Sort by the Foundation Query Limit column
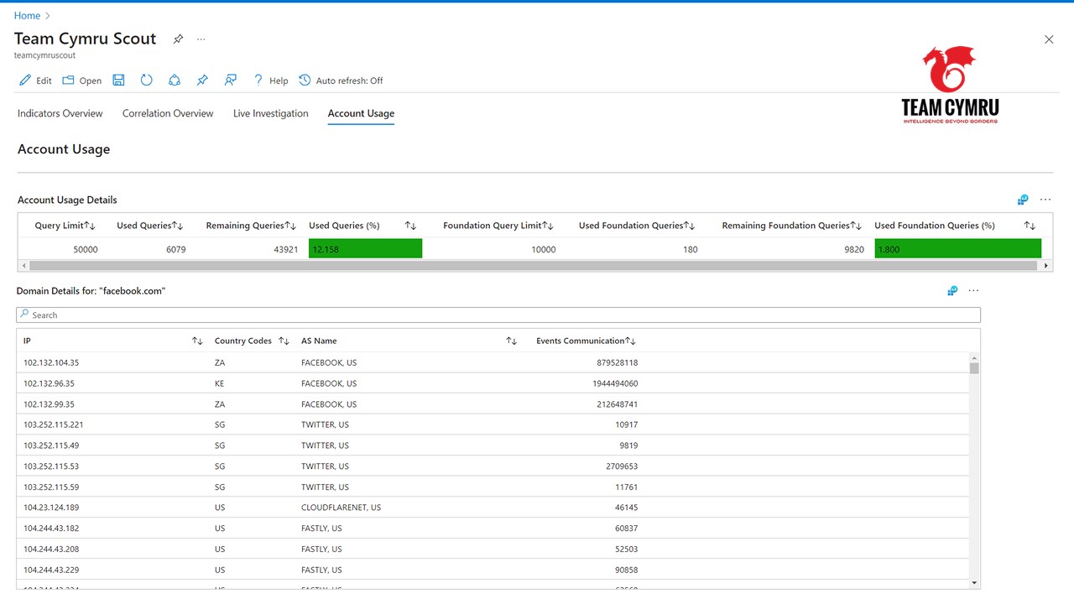 (499, 226)
